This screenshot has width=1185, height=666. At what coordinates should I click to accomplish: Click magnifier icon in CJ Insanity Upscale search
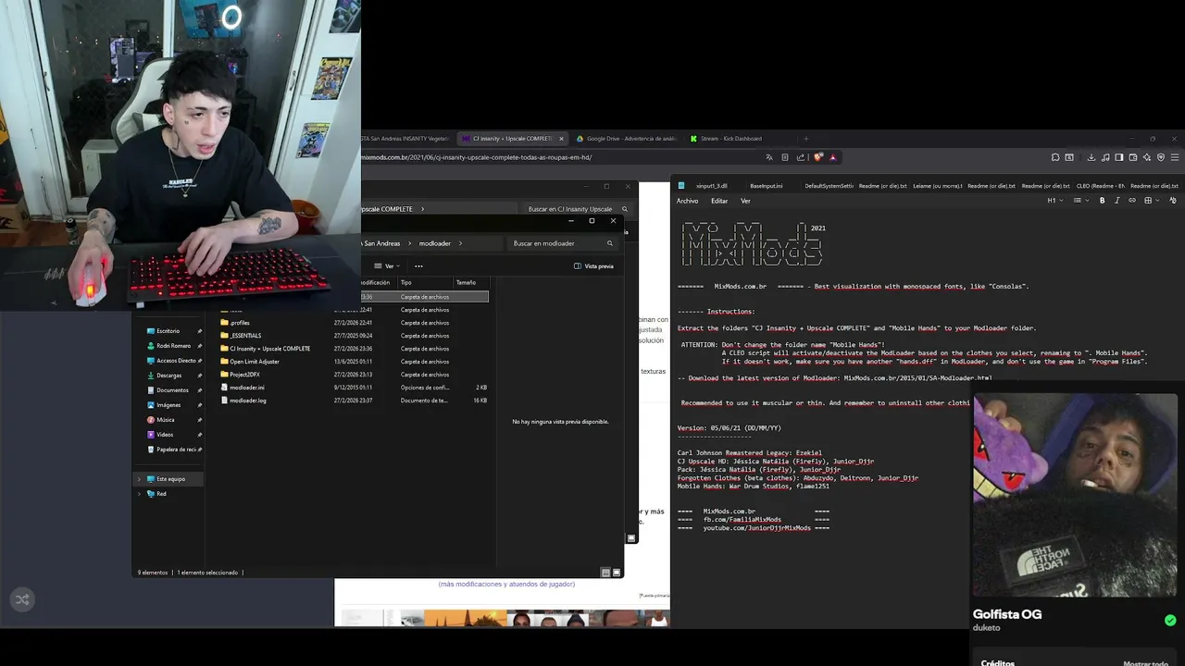point(625,209)
